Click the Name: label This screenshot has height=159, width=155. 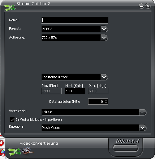pos(14,20)
